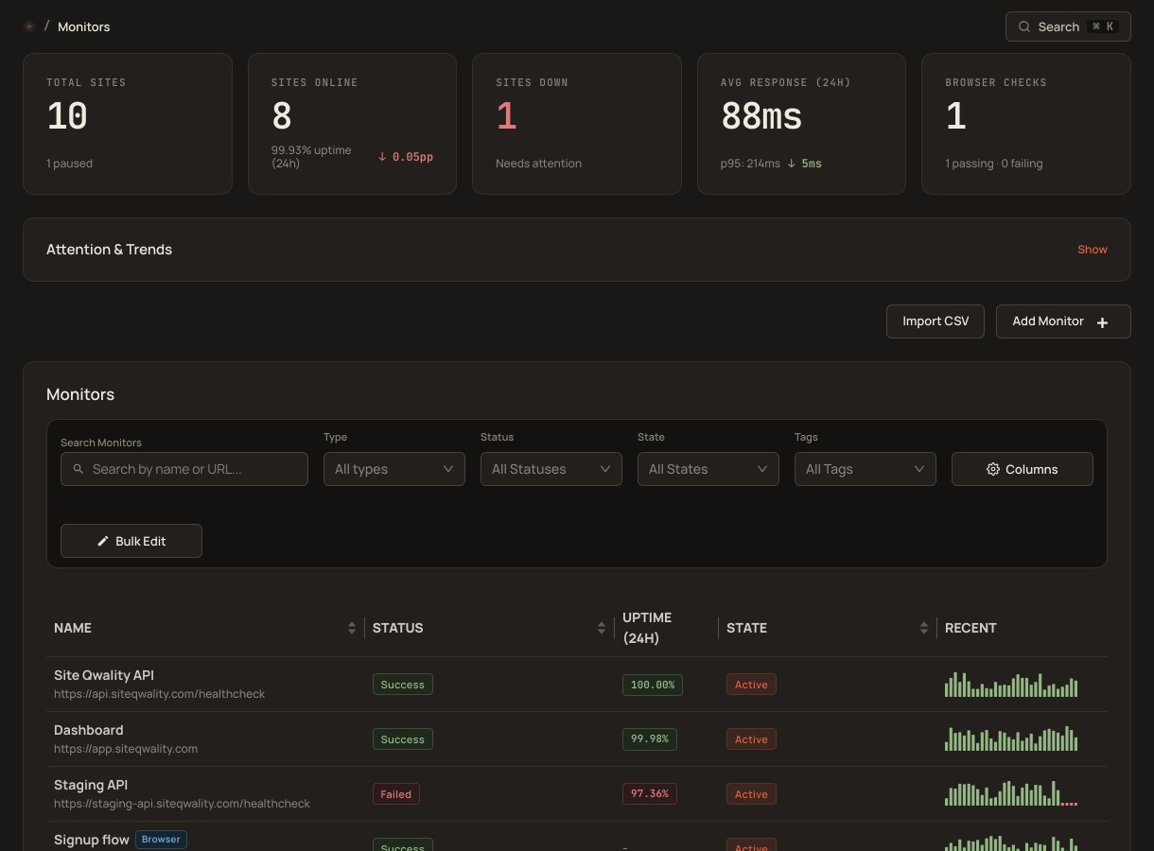The height and width of the screenshot is (851, 1154).
Task: Click the magnifier icon in Search Monitors field
Action: pos(79,469)
